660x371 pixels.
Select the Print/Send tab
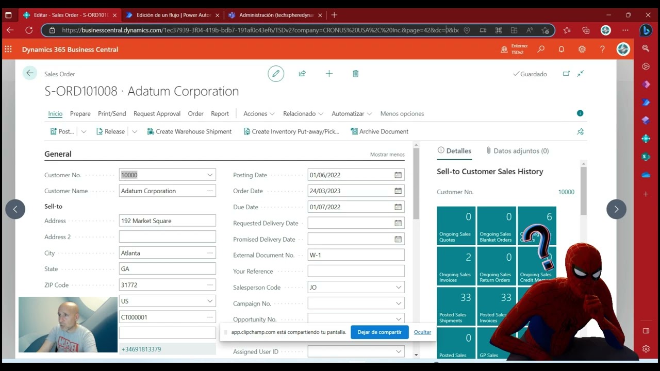(x=112, y=113)
